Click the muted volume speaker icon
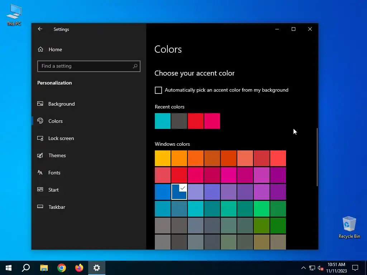This screenshot has height=275, width=367. click(320, 268)
